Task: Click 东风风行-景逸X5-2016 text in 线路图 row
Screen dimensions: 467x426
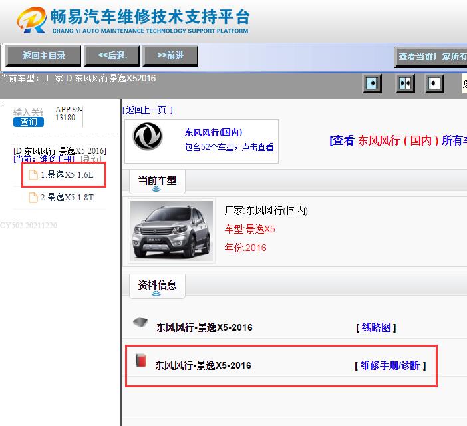Action: (204, 328)
